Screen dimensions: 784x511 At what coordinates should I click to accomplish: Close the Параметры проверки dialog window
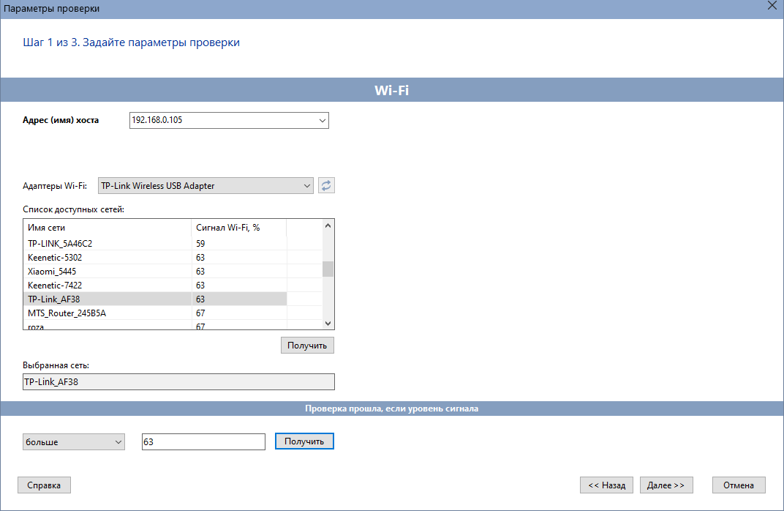772,7
